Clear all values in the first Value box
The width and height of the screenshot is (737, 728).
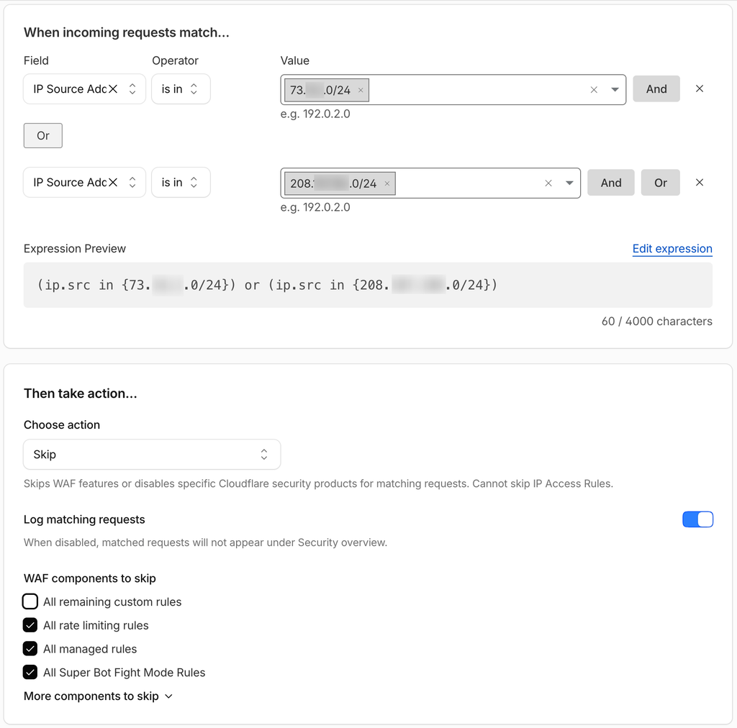(594, 90)
